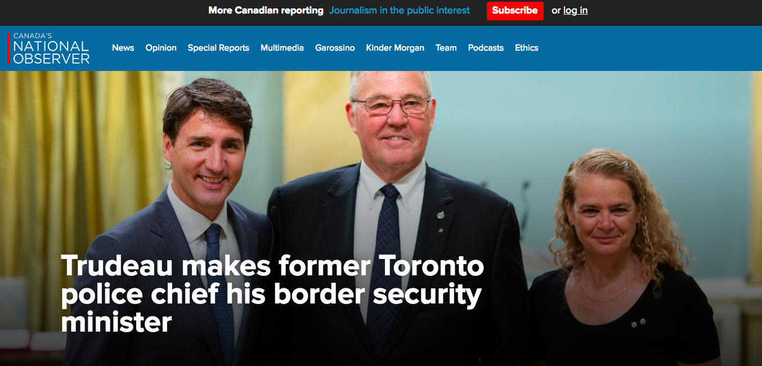Select the Multimedia menu item
Viewport: 762px width, 366px height.
(x=282, y=48)
